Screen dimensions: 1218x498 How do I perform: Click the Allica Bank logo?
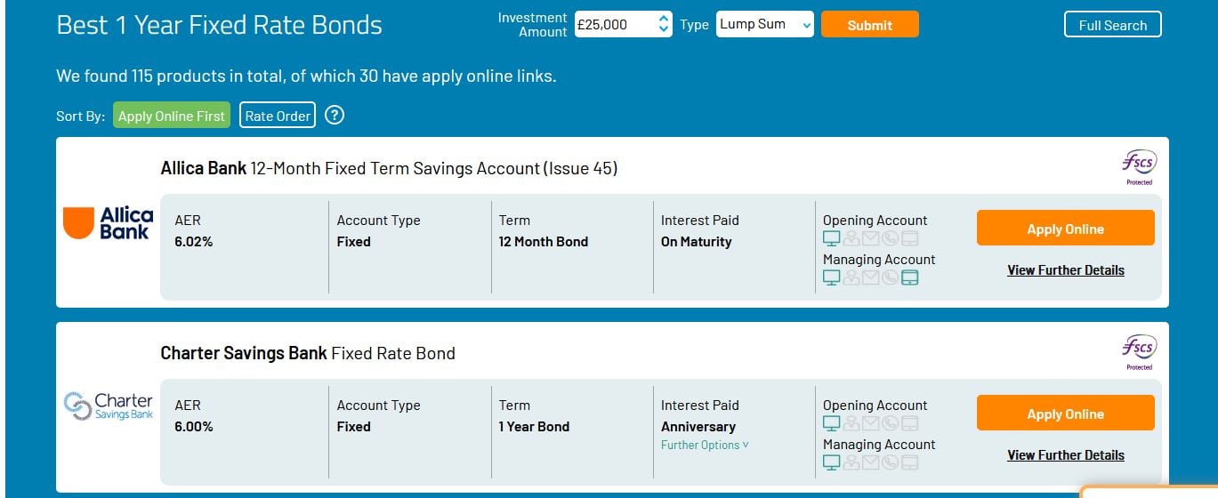pyautogui.click(x=109, y=223)
